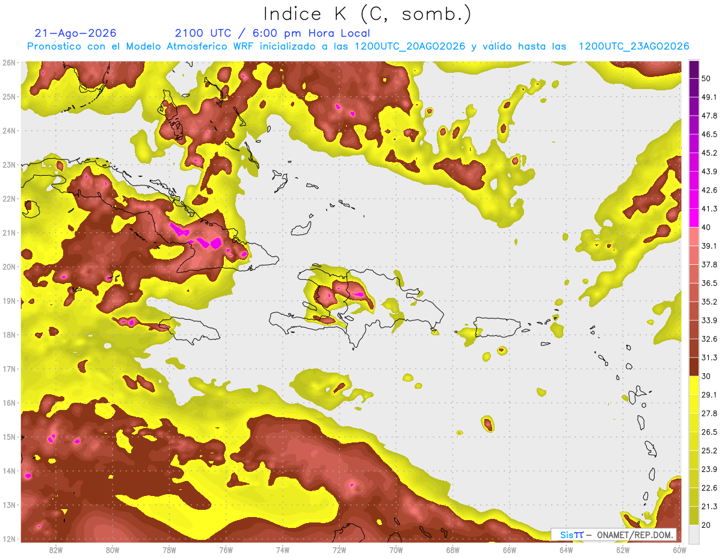
Task: Click the "47.8" color scale value
Action: (x=709, y=116)
